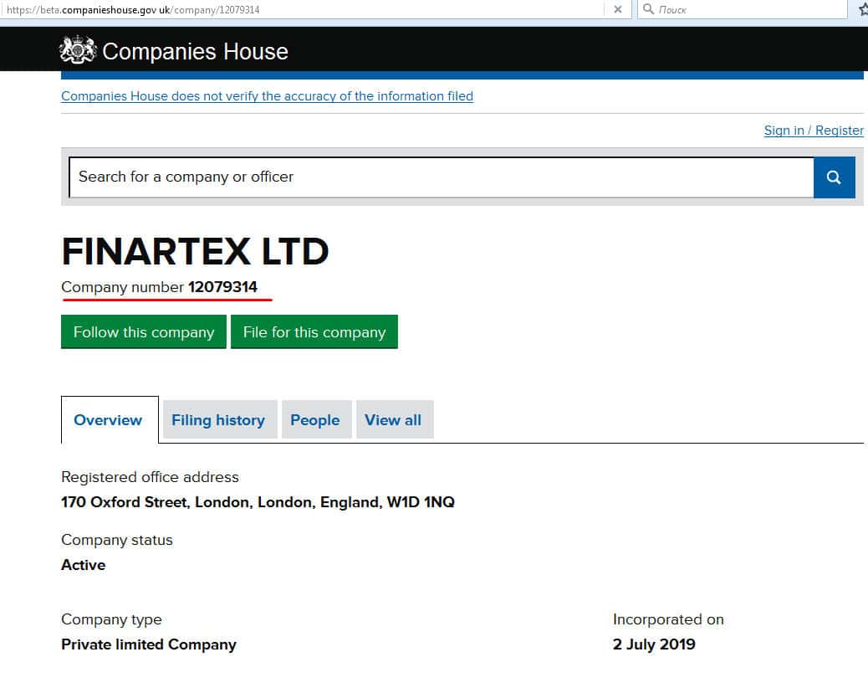This screenshot has height=688, width=868.
Task: Click the browser search magnifier icon
Action: click(648, 9)
